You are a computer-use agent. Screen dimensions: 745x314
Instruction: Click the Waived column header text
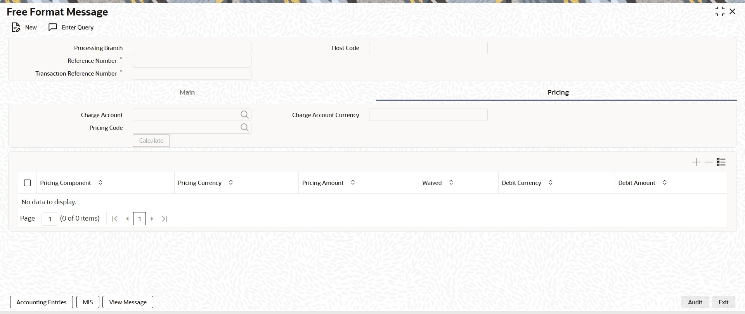tap(432, 183)
